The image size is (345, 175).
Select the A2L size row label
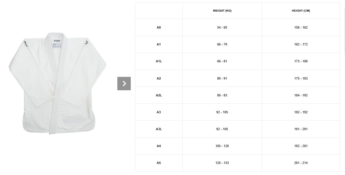(159, 95)
